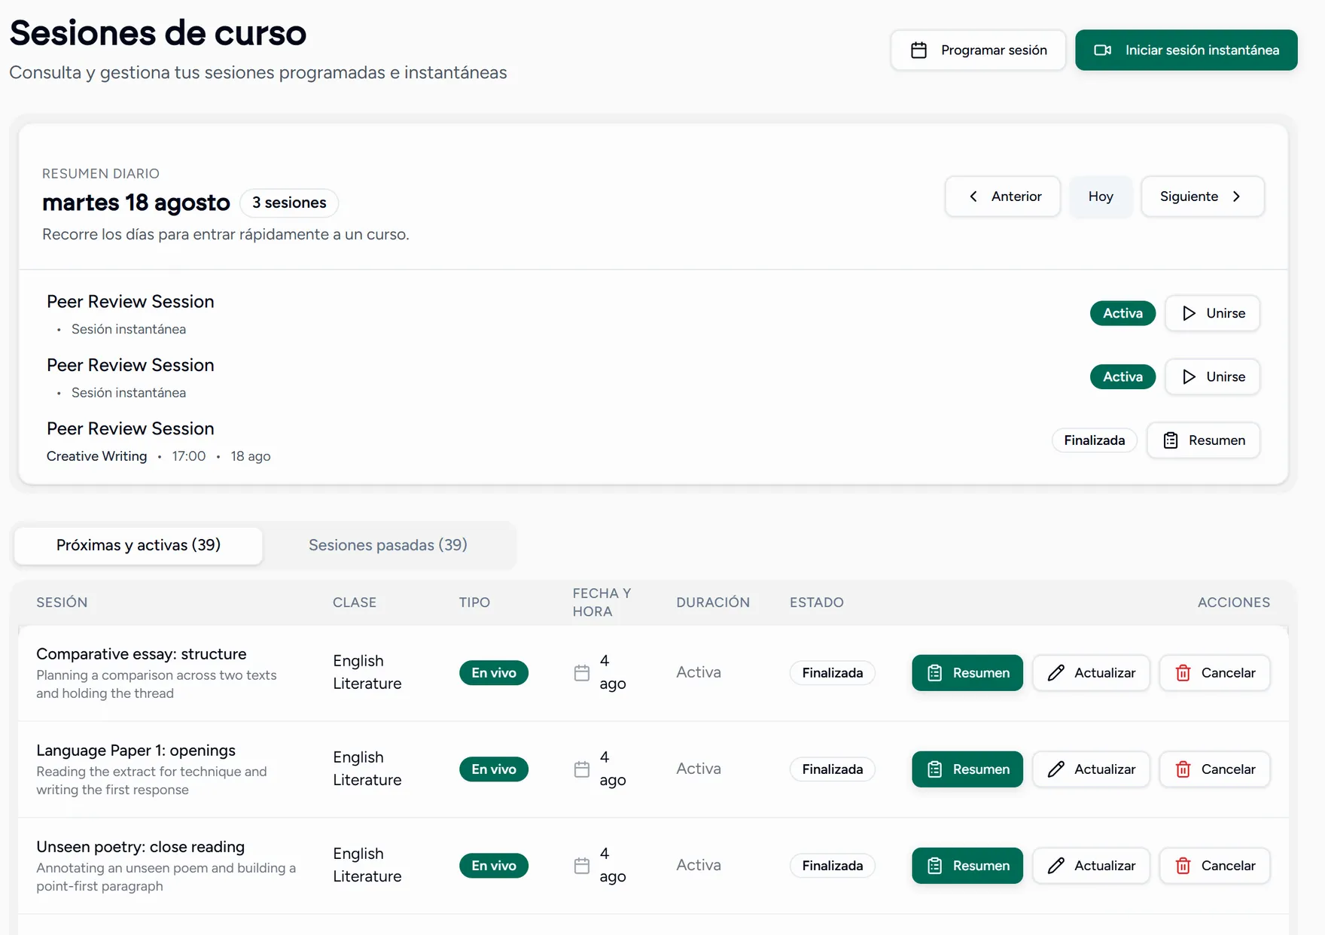
Task: Click the calendar icon in Comparative essay row
Action: click(582, 673)
